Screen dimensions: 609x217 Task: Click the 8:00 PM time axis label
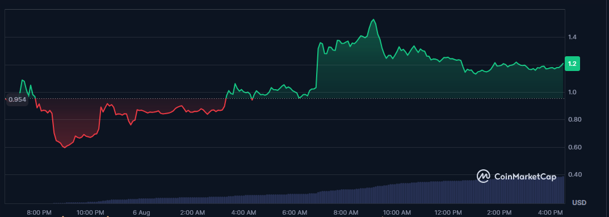pos(39,212)
